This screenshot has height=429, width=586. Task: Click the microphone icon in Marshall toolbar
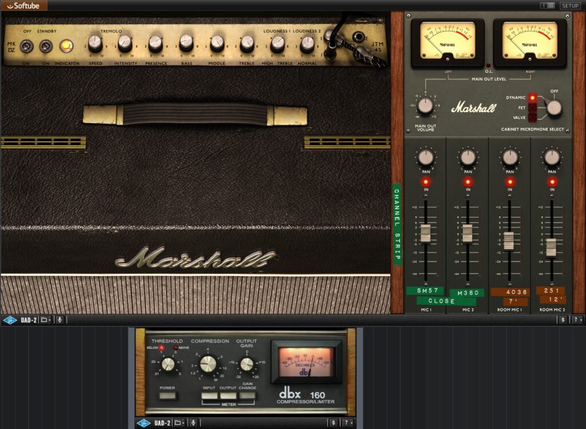[x=60, y=320]
